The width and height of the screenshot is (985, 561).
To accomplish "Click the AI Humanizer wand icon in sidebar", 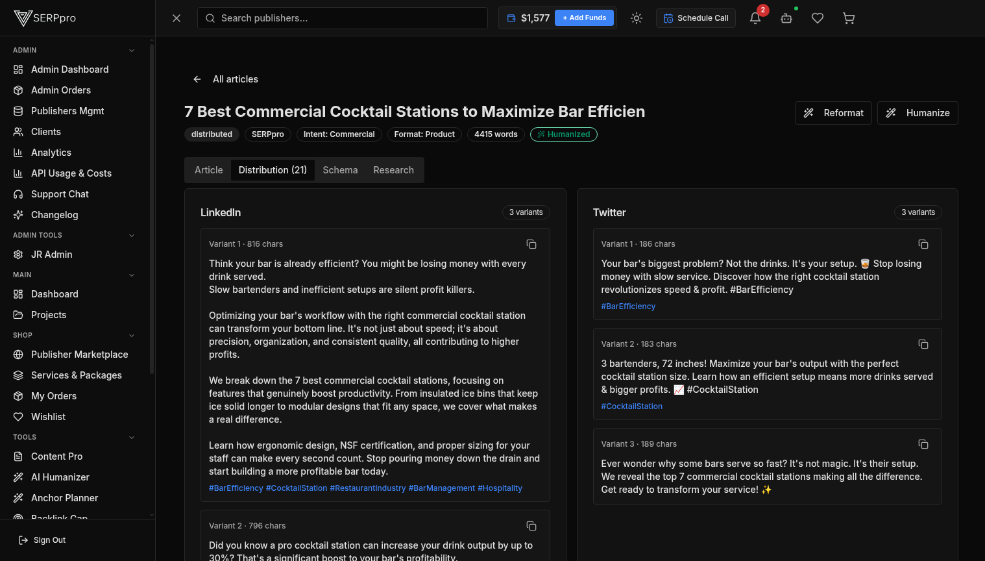I will point(18,477).
